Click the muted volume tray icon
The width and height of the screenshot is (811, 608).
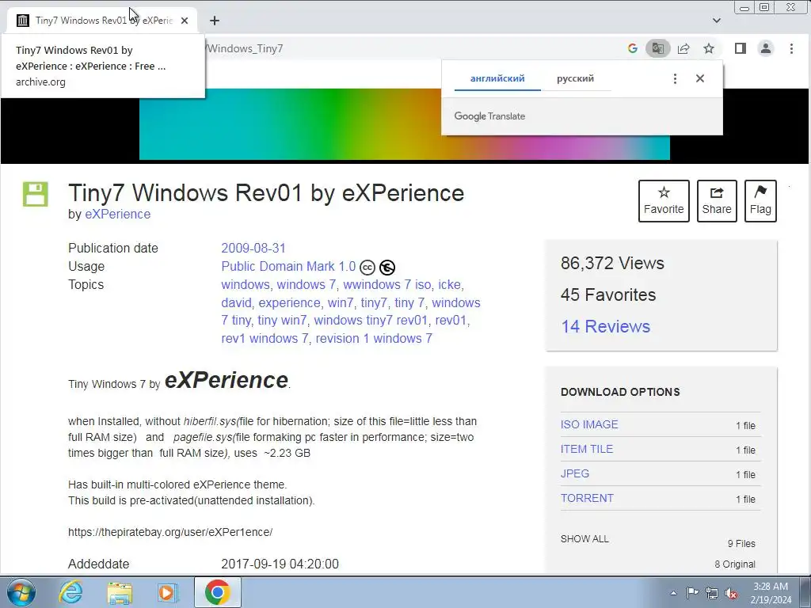pos(731,593)
